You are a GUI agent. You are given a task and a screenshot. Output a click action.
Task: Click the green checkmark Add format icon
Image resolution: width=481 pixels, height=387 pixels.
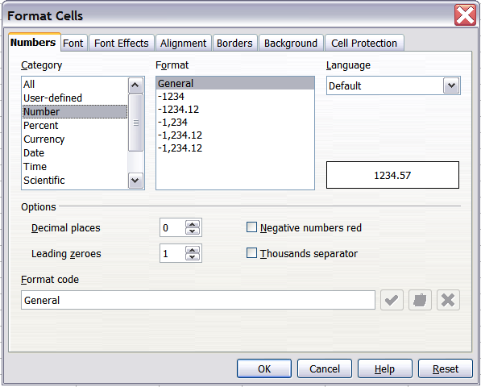[x=392, y=300]
